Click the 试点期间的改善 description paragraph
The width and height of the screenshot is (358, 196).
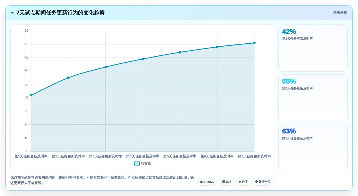pos(102,180)
